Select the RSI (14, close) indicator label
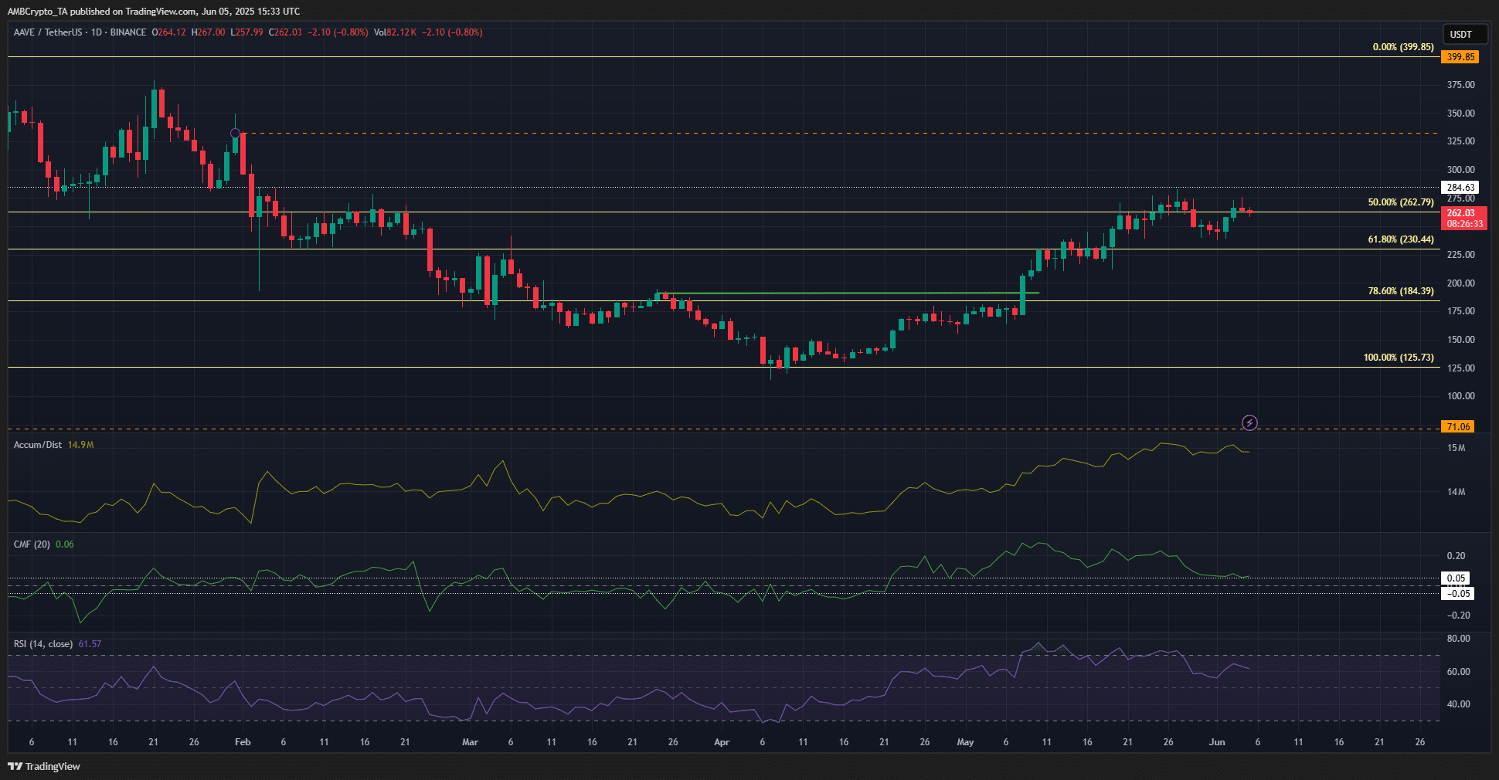The width and height of the screenshot is (1499, 780). (x=43, y=644)
